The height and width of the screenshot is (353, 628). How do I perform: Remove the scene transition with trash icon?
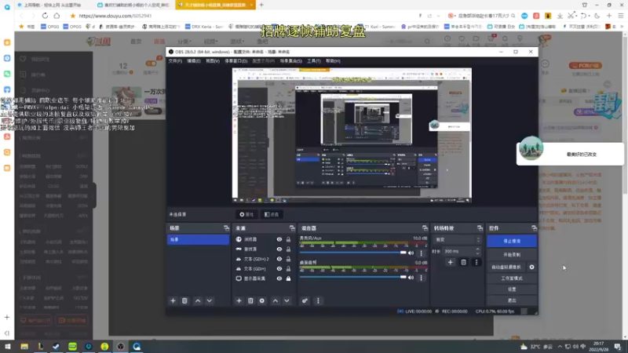(x=463, y=262)
